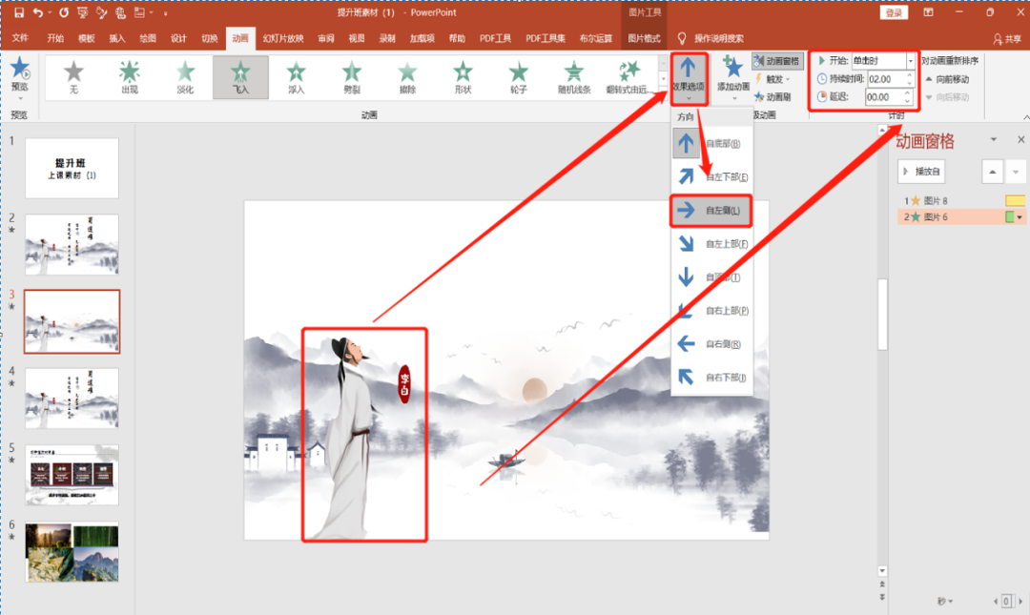Open the animation pane options dropdown arrow
This screenshot has width=1030, height=615.
tap(993, 139)
